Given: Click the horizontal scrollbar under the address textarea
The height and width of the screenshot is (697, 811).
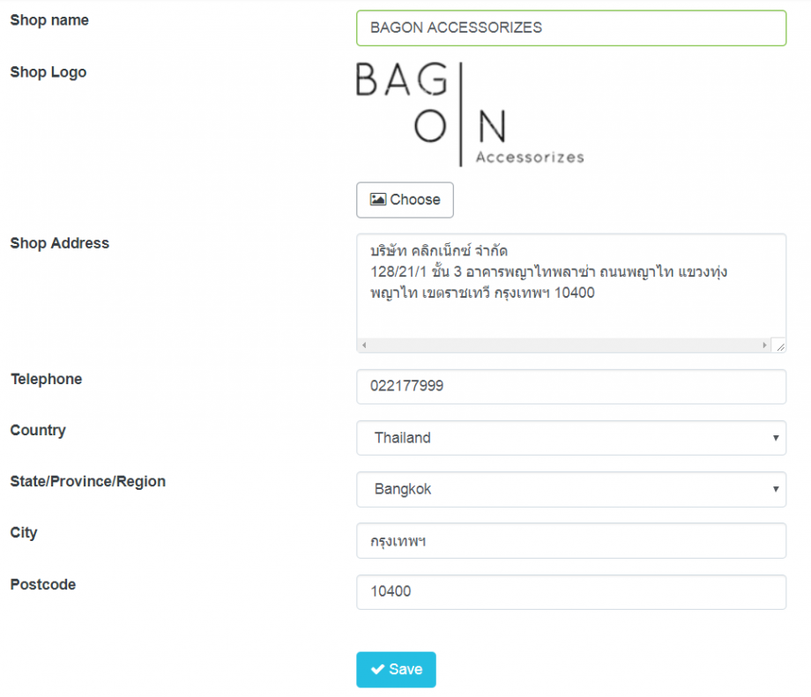Looking at the screenshot, I should (x=564, y=344).
